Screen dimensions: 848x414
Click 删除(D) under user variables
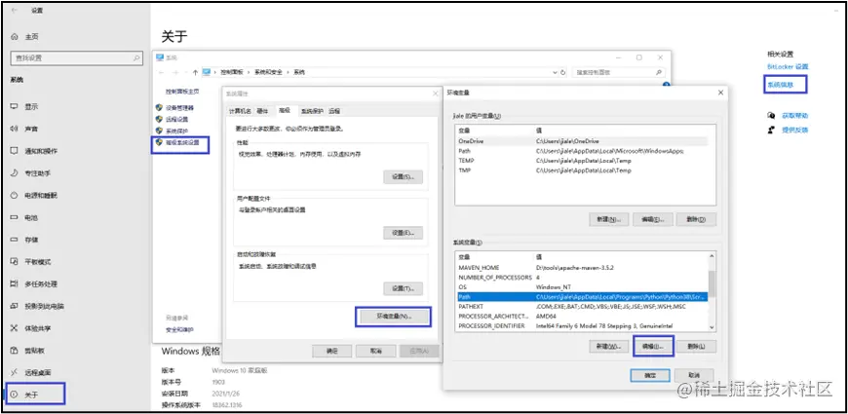[697, 219]
